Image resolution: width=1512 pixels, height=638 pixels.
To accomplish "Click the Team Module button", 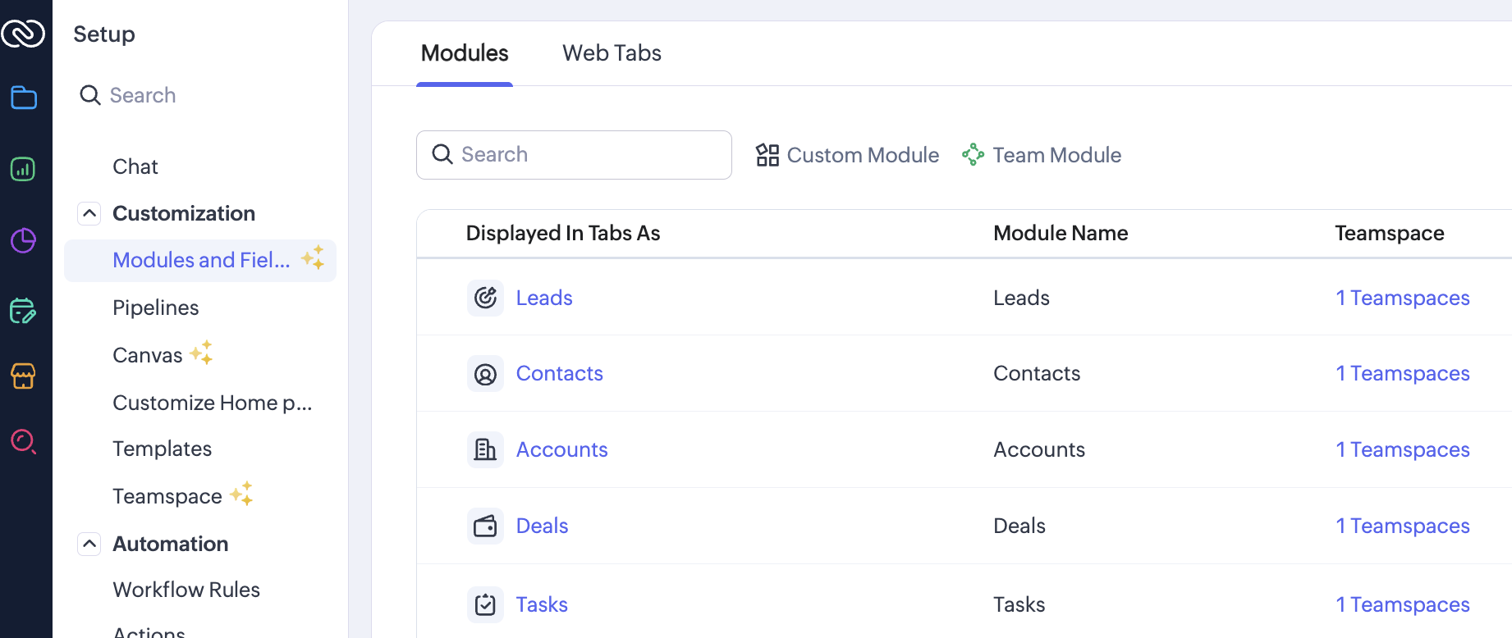I will (x=1042, y=155).
